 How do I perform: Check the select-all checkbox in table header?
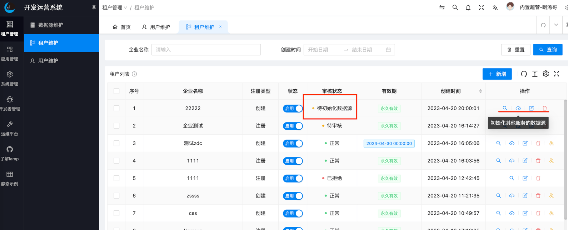(x=116, y=91)
